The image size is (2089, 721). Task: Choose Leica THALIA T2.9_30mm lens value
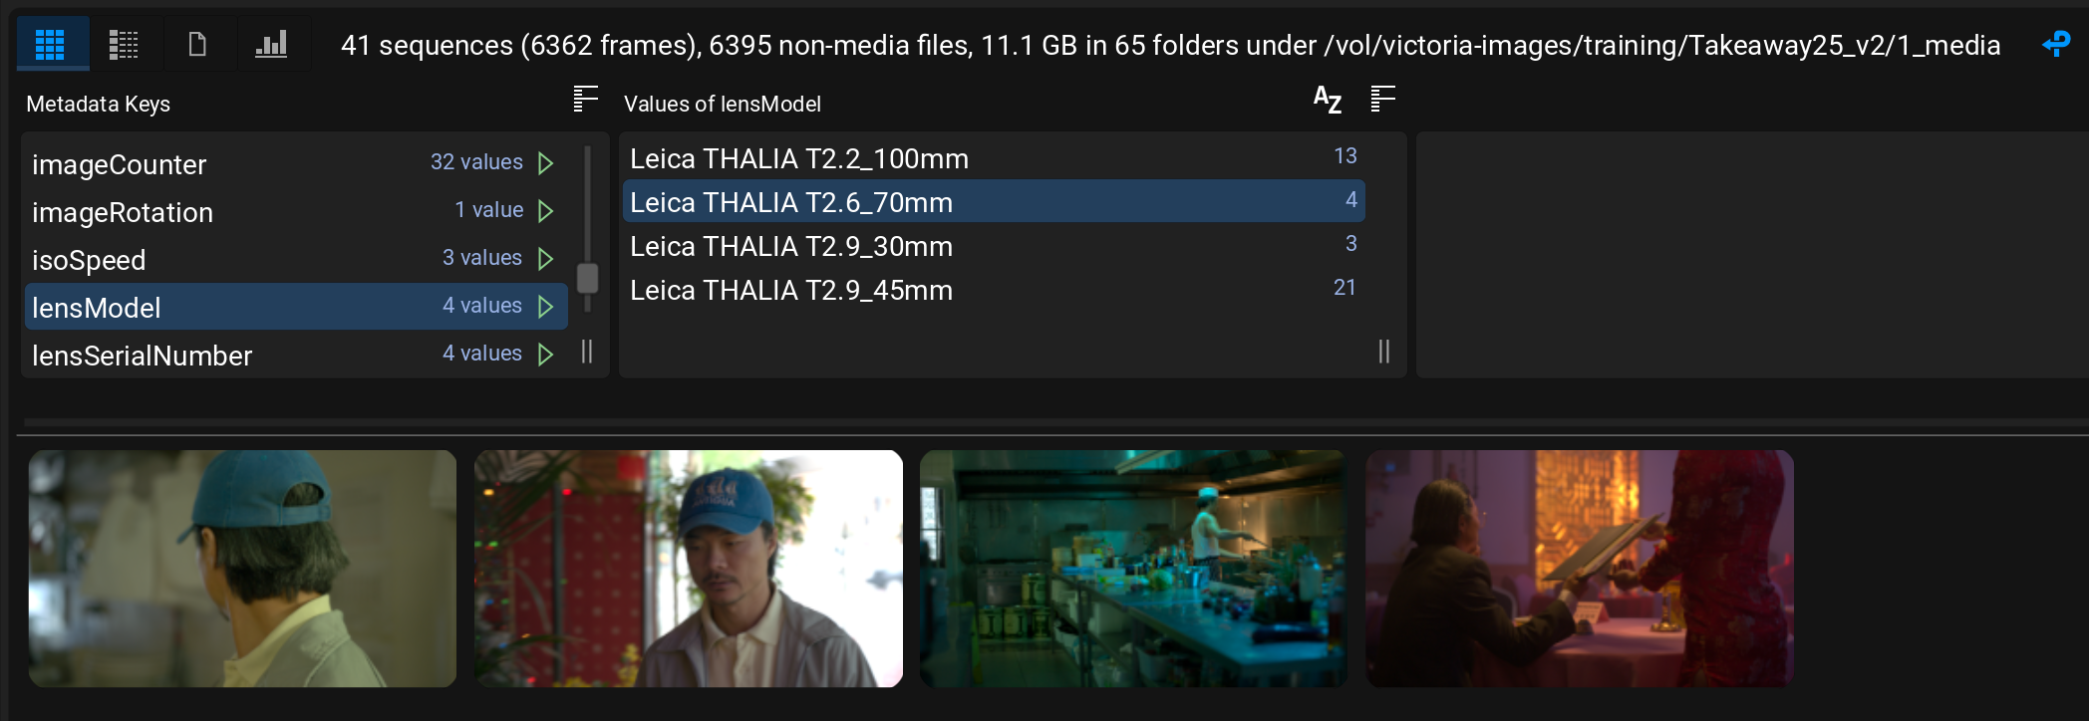pos(791,247)
